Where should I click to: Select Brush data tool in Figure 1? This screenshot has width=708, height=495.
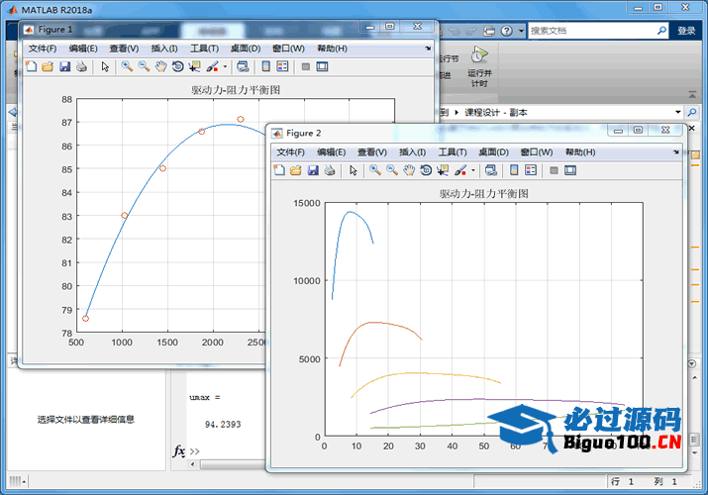[212, 66]
